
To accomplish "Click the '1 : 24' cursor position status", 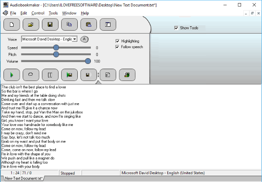I will [x=15, y=173].
